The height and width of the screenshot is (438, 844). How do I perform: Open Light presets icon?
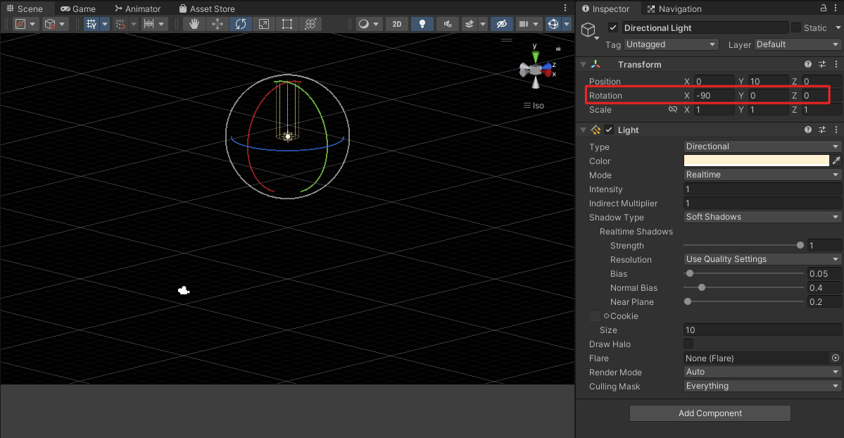point(822,130)
